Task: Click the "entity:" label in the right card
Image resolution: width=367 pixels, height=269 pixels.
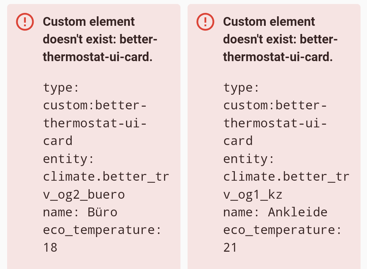Action: (x=248, y=159)
